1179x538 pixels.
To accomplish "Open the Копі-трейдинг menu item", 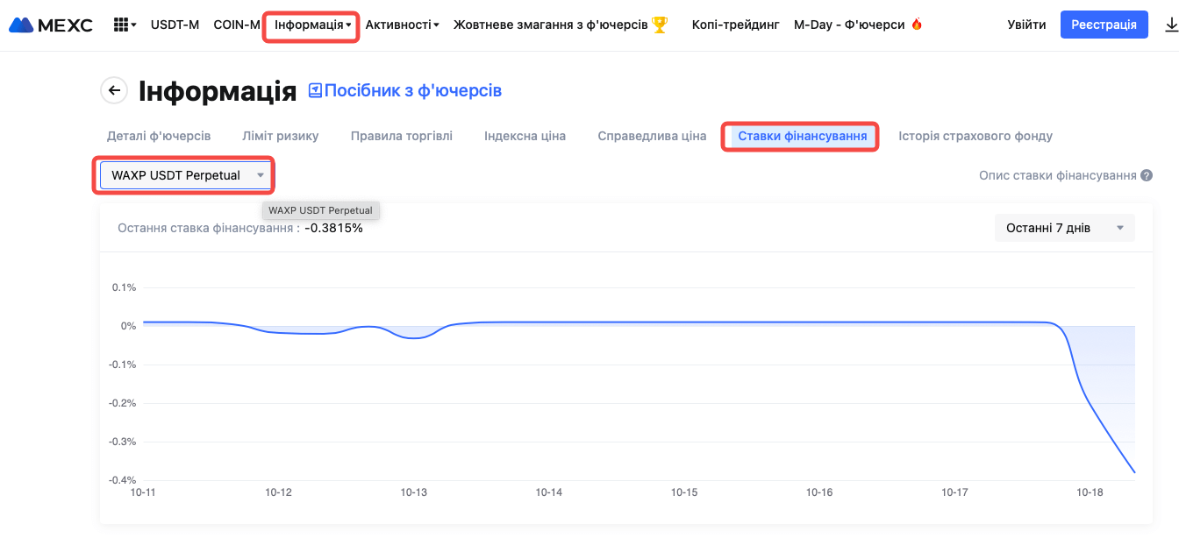I will 735,25.
